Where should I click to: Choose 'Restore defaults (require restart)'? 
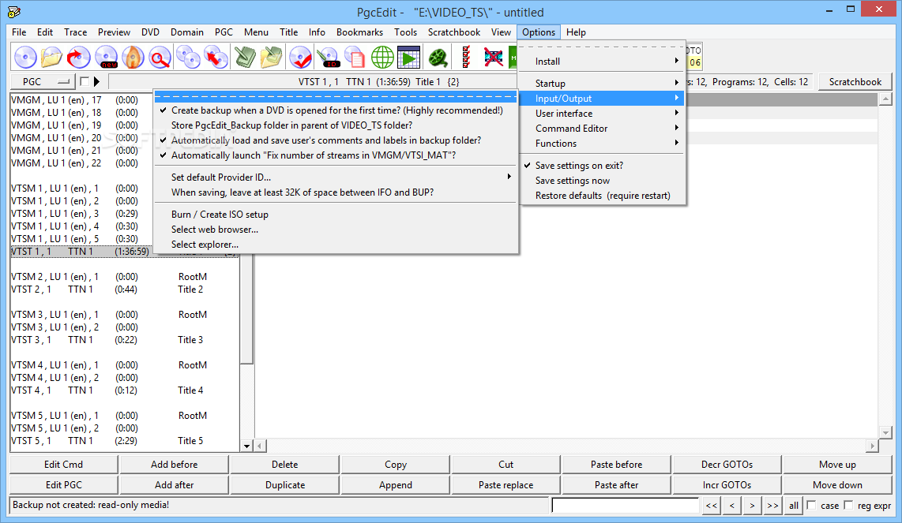click(x=603, y=196)
